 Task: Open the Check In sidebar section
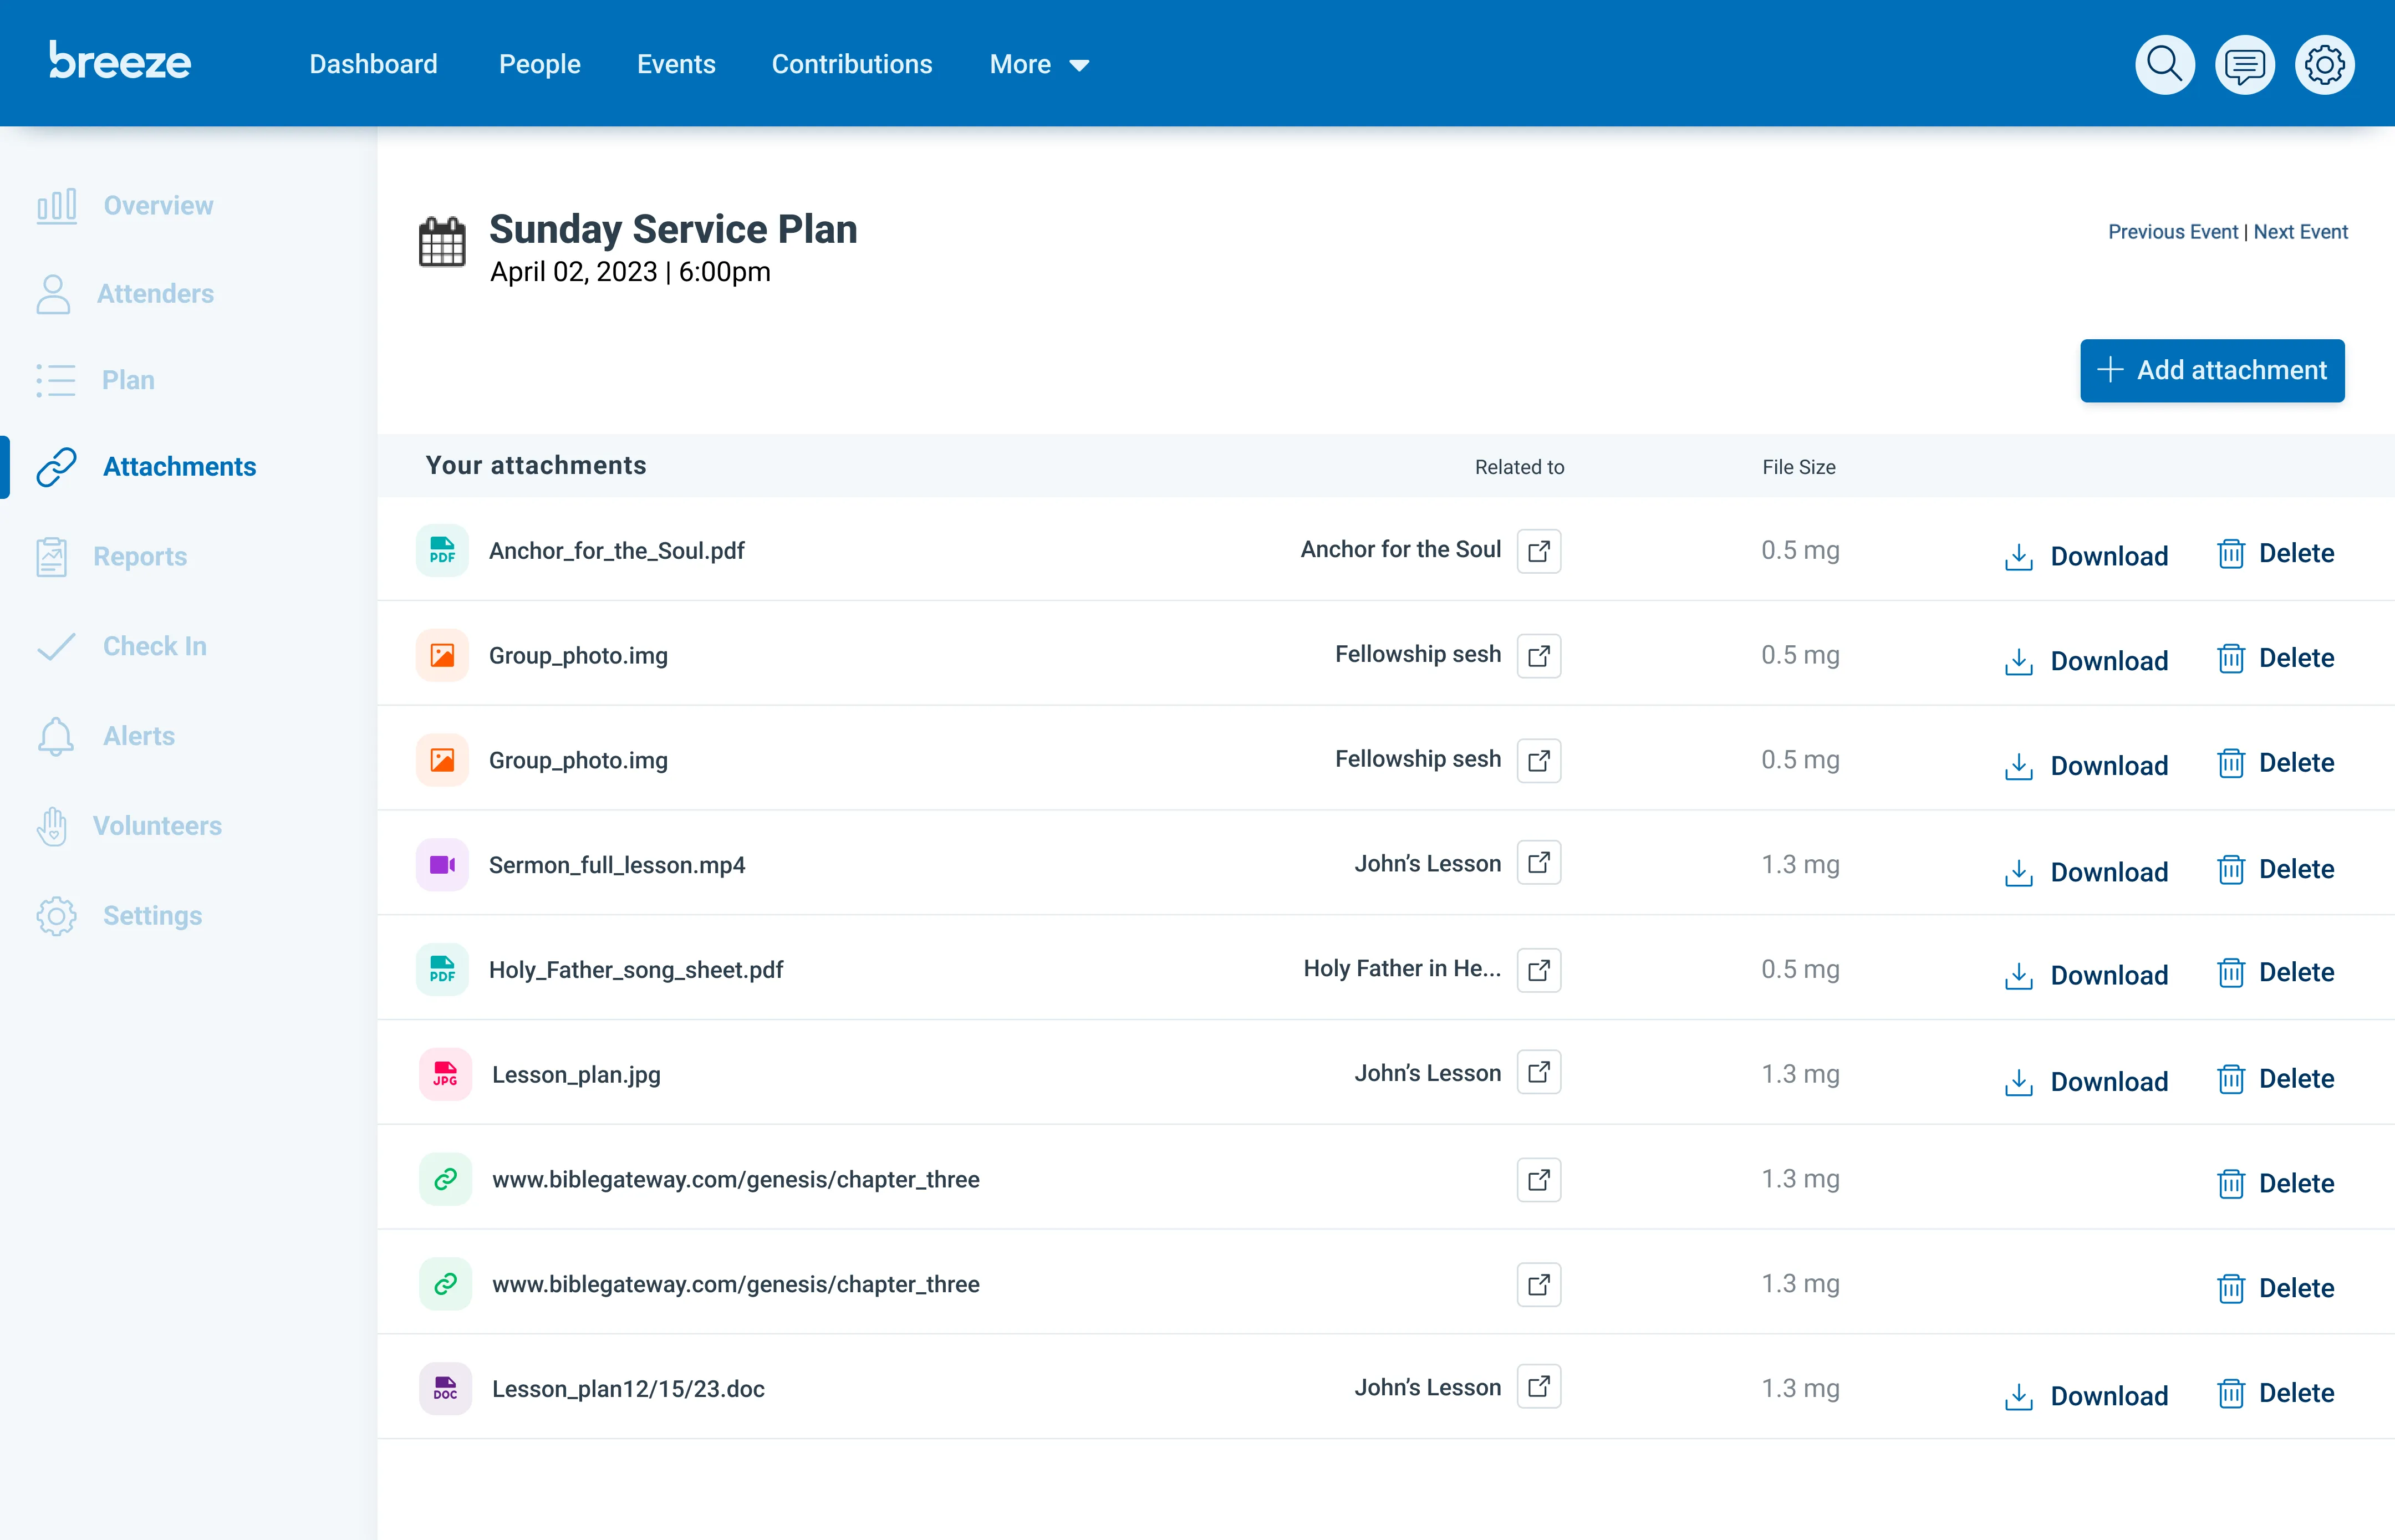154,646
